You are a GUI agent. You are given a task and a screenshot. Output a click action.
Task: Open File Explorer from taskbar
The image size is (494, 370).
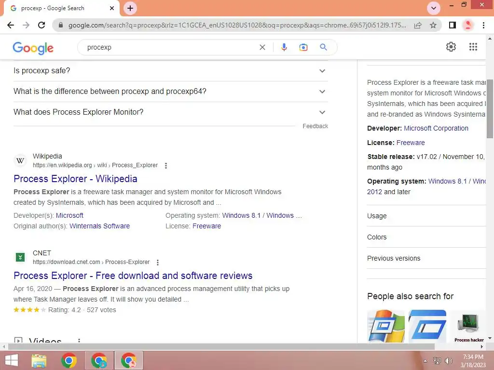(39, 360)
